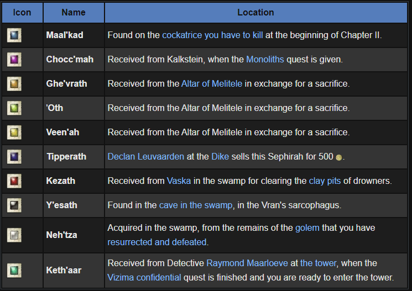Click the Maal'kad blue sephirah icon
The height and width of the screenshot is (291, 412).
(14, 35)
